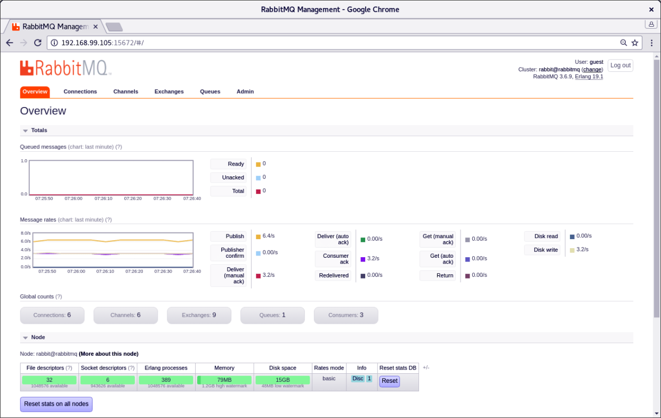Click the Chrome profile icon

[651, 24]
